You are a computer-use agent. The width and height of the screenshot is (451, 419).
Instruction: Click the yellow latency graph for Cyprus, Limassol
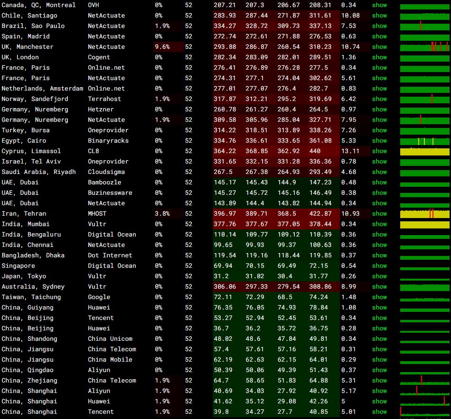pyautogui.click(x=424, y=152)
